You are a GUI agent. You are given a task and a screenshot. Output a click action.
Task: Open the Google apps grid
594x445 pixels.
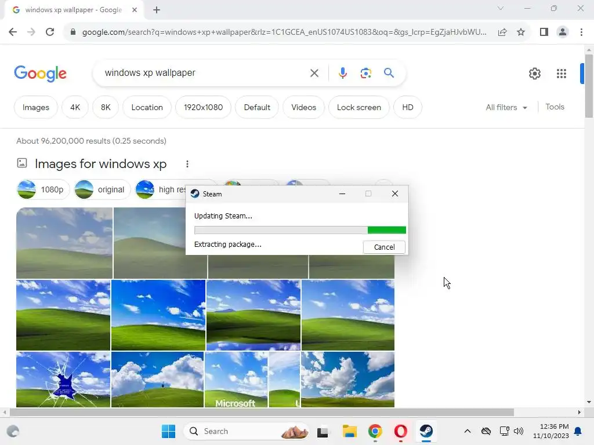pos(561,74)
